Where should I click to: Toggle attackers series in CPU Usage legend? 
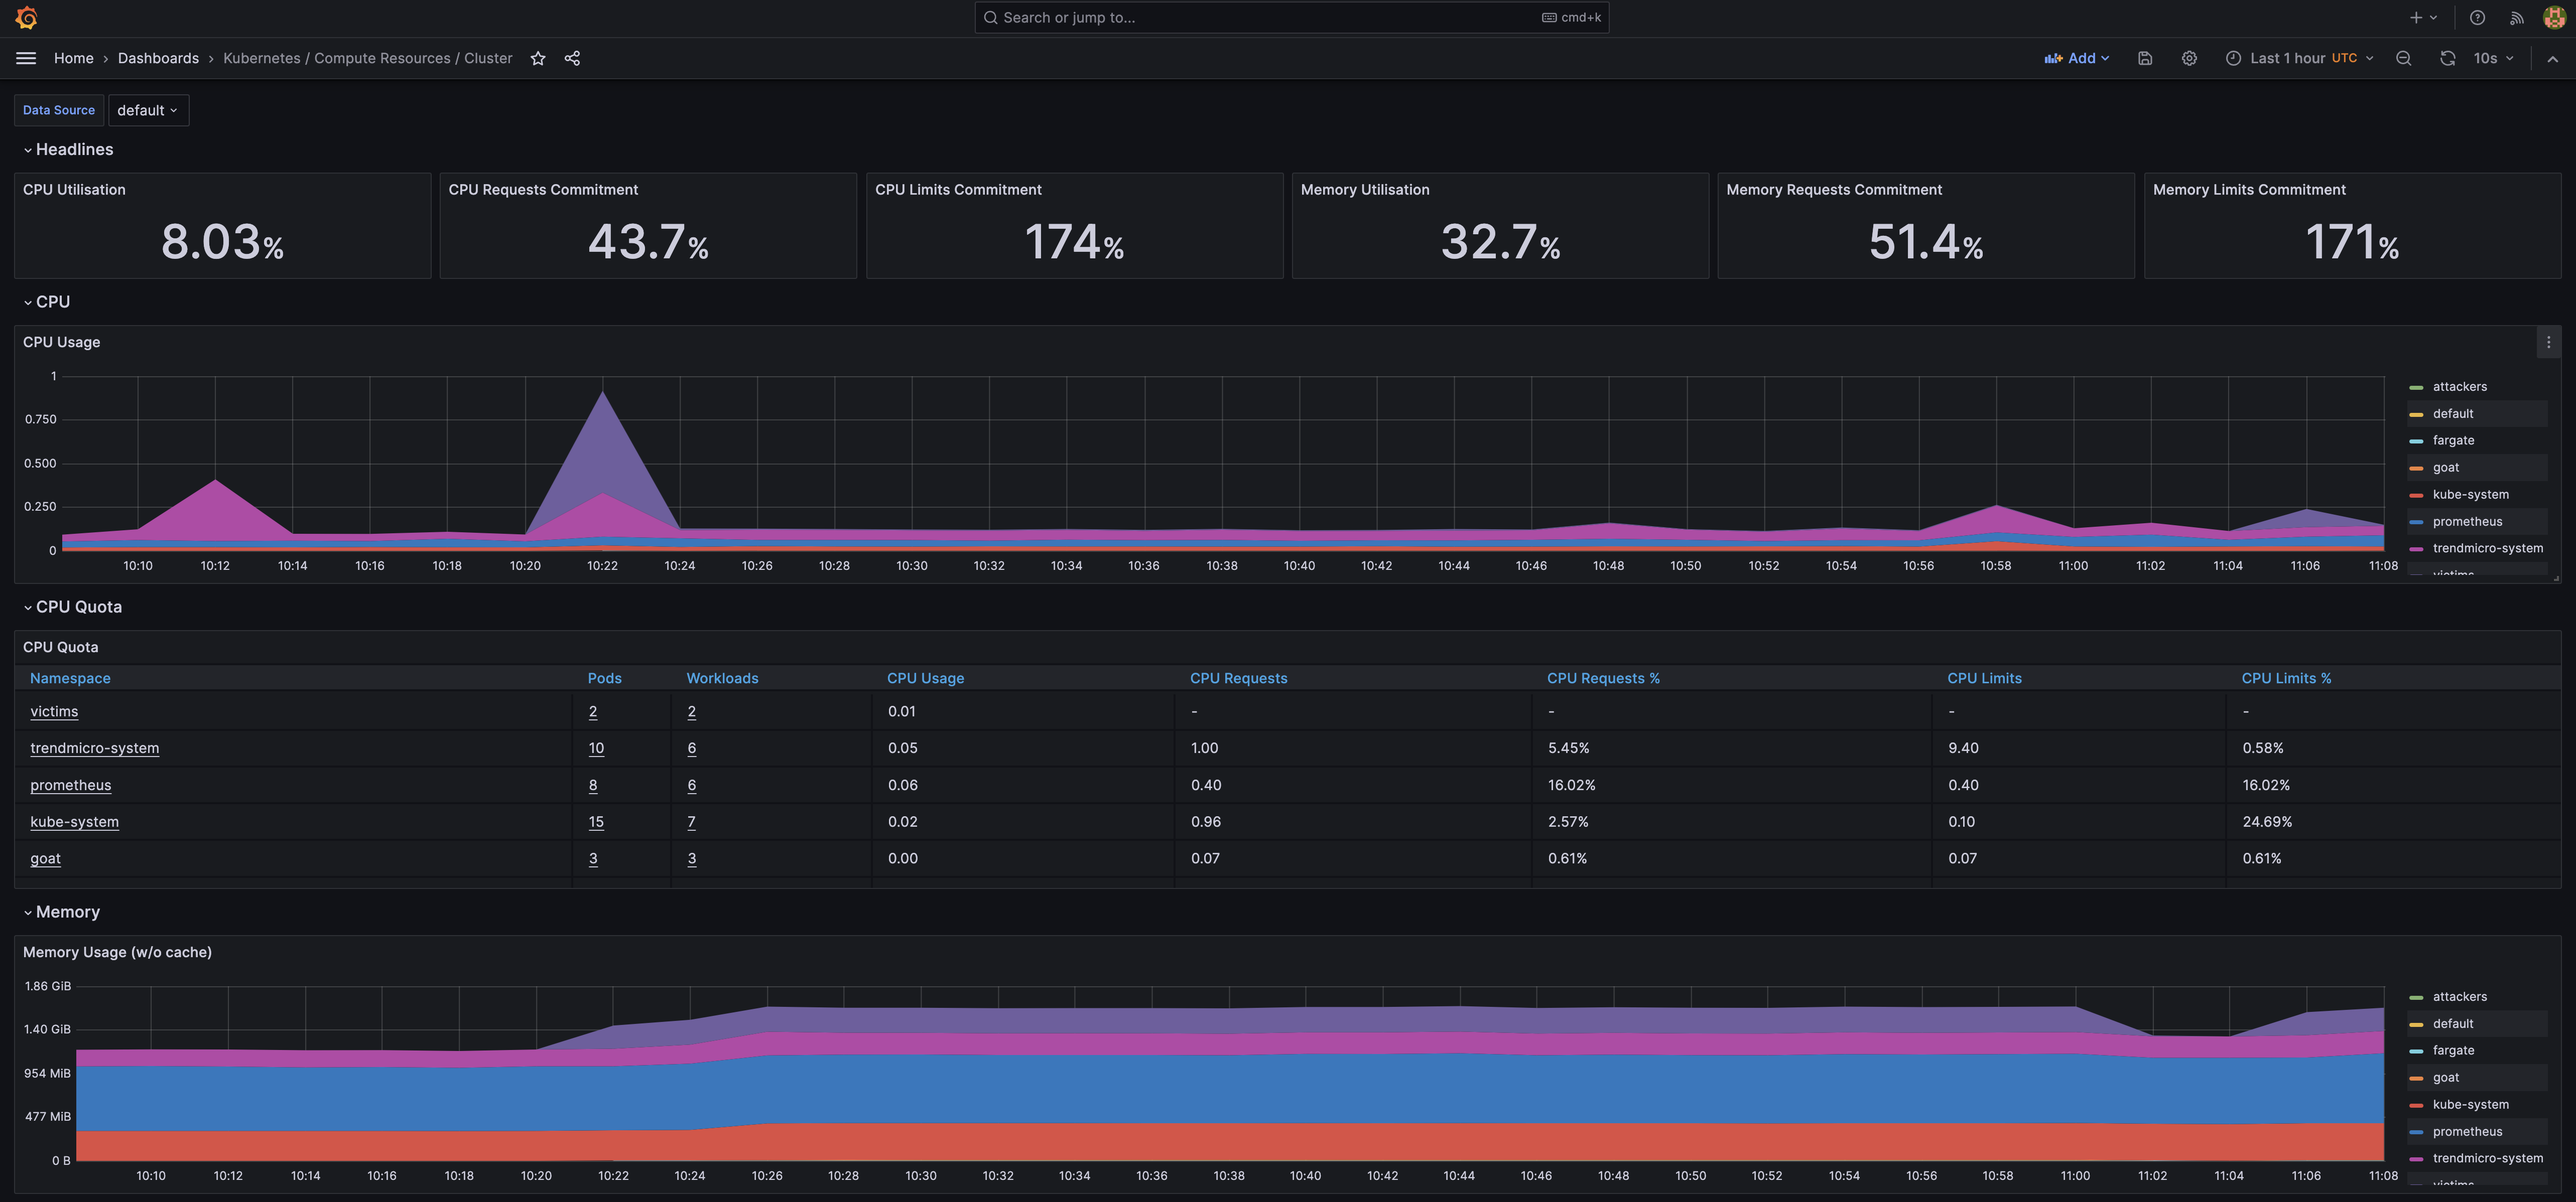pyautogui.click(x=2459, y=387)
